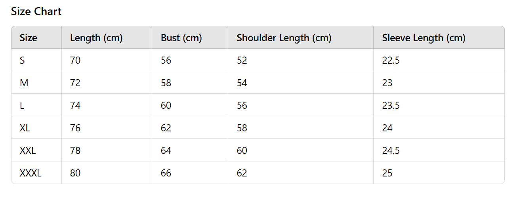Click the Size column header
The image size is (519, 201).
click(x=29, y=38)
